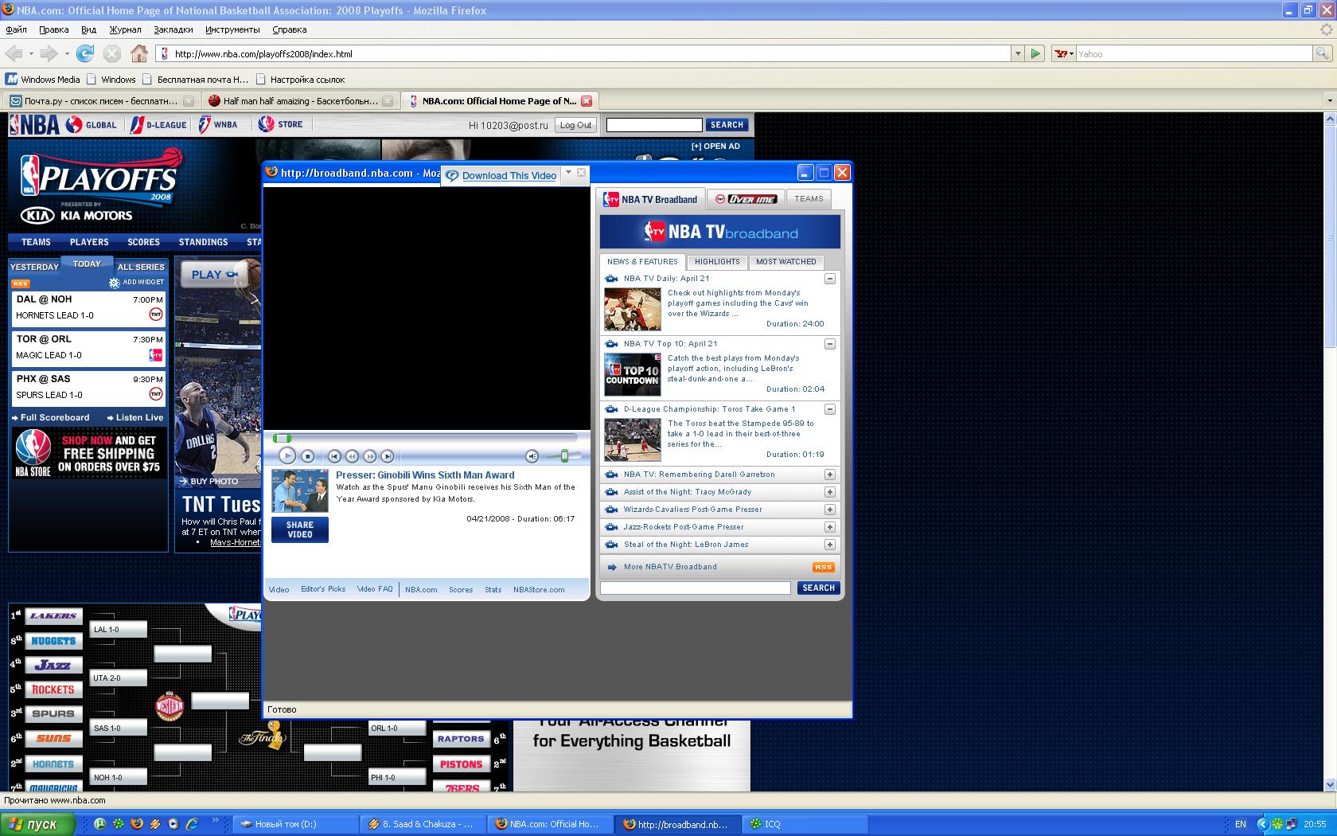The image size is (1337, 836).
Task: Open NBA GLOBAL link in header
Action: click(92, 125)
